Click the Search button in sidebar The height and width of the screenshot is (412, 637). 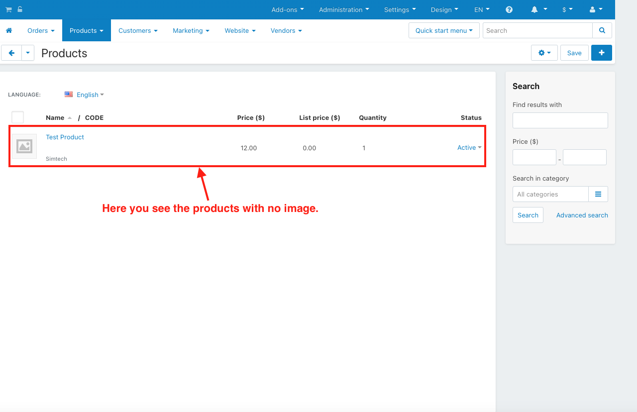coord(528,215)
